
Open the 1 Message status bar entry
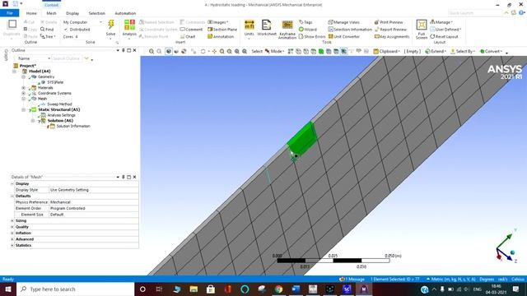(352, 280)
